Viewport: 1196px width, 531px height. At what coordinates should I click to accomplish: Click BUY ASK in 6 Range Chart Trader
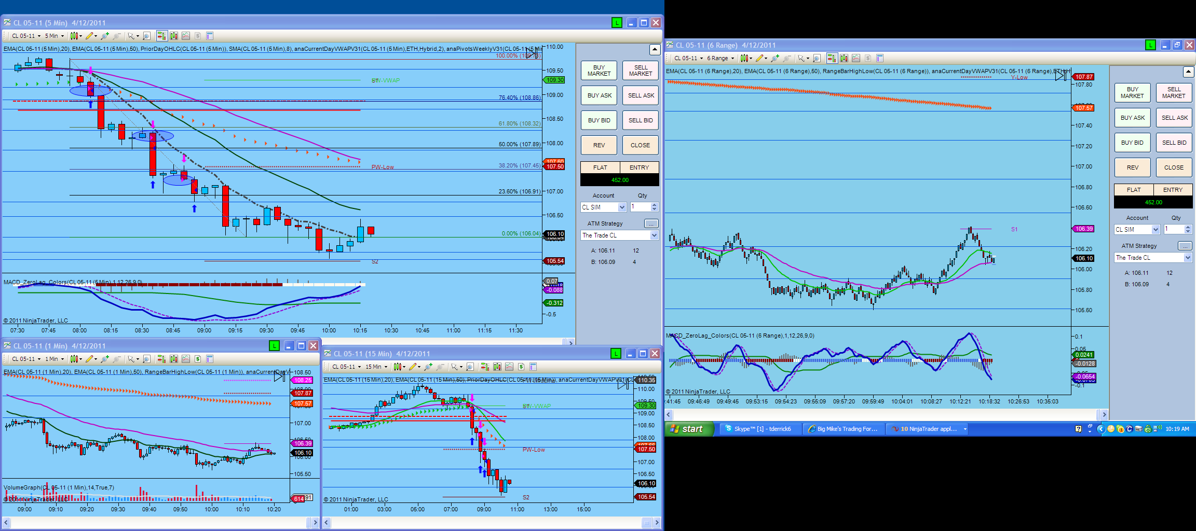point(1133,118)
